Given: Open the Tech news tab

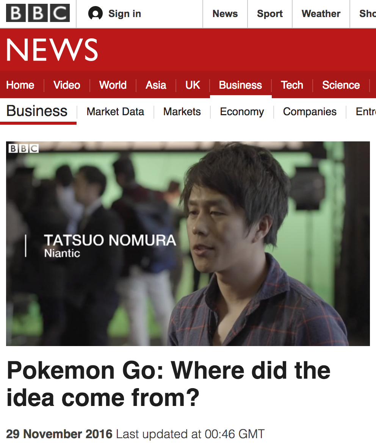Looking at the screenshot, I should pos(292,85).
